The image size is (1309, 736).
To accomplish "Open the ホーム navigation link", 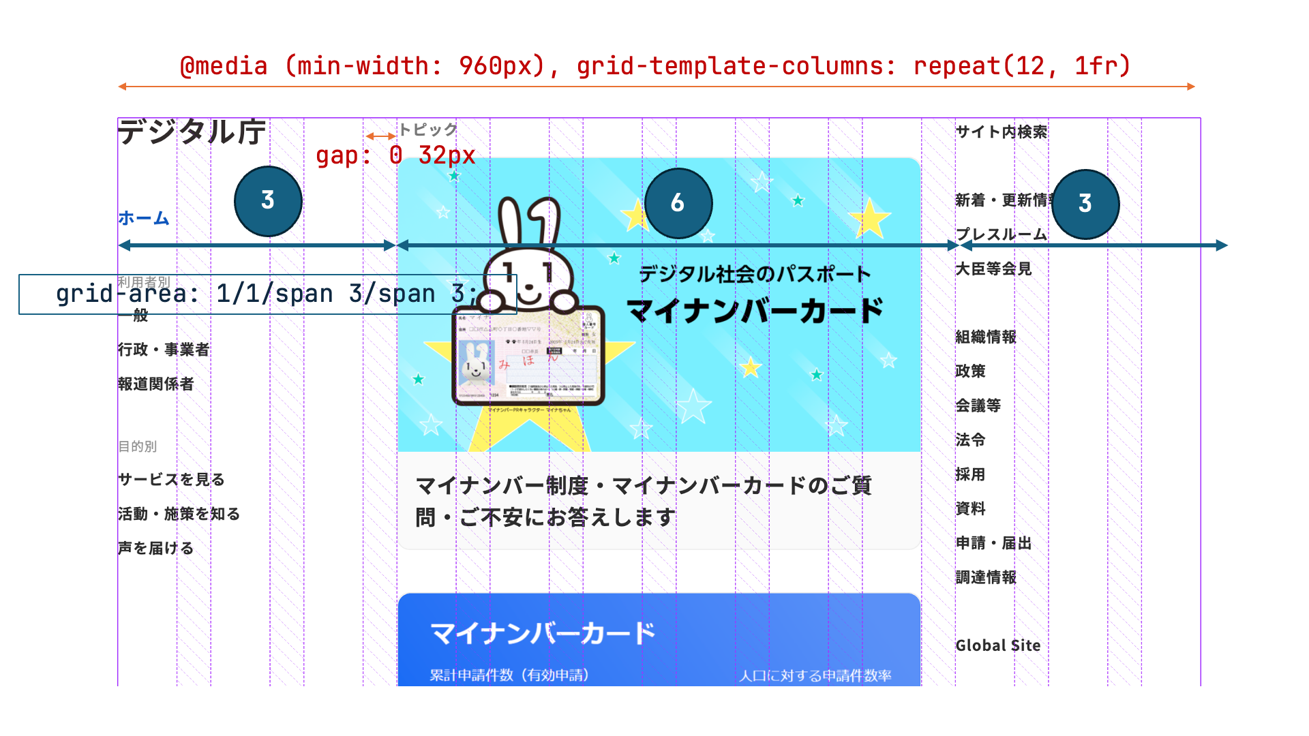I will [x=143, y=219].
